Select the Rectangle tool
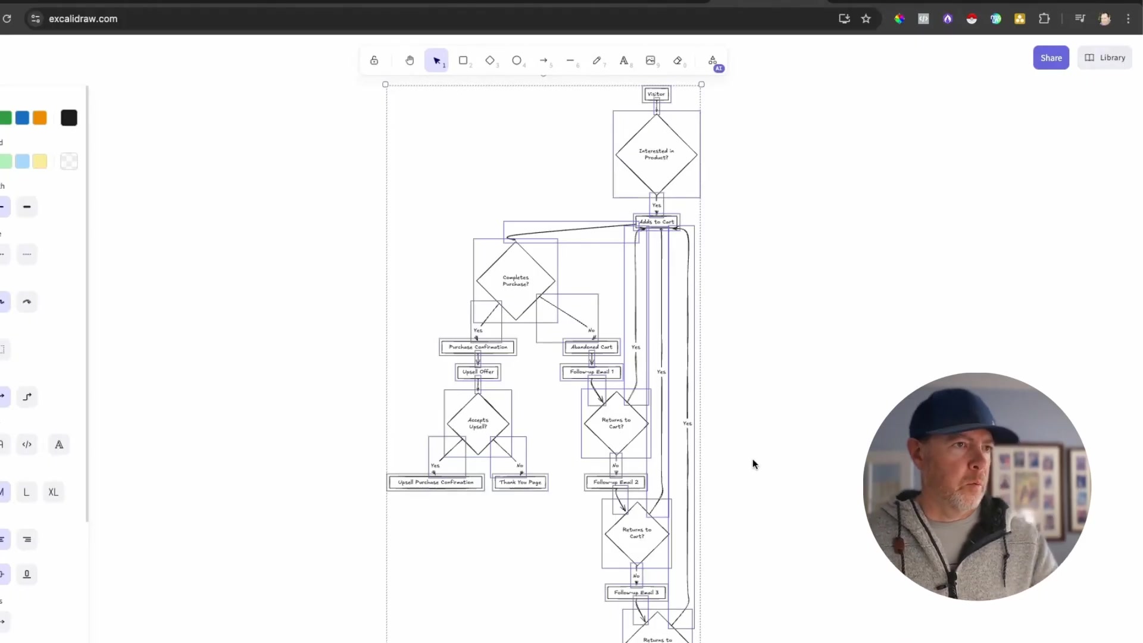Screen dimensions: 1143x643 pyautogui.click(x=464, y=60)
